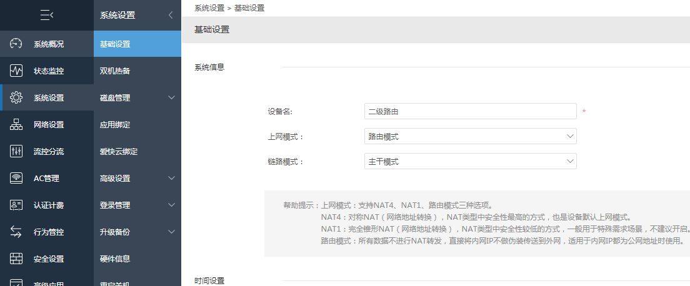The image size is (690, 286).
Task: Select 双机热备 in the submenu
Action: tap(115, 71)
